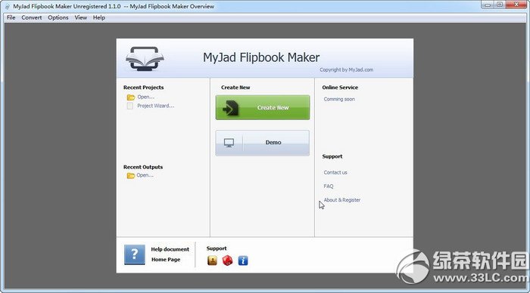530x293 pixels.
Task: Click the monitor icon on Demo button
Action: tap(229, 143)
